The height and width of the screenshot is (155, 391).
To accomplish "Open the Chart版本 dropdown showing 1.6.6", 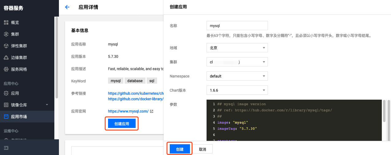I will tap(237, 90).
